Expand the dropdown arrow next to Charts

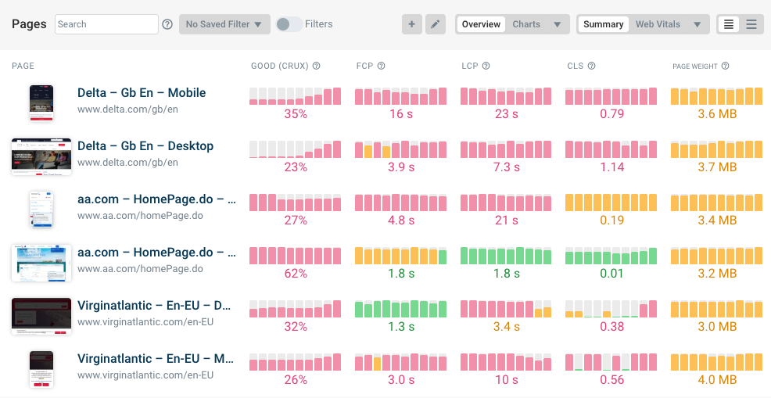[x=557, y=24]
